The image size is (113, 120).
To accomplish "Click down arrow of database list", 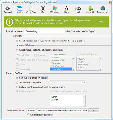I will [x=100, y=69].
